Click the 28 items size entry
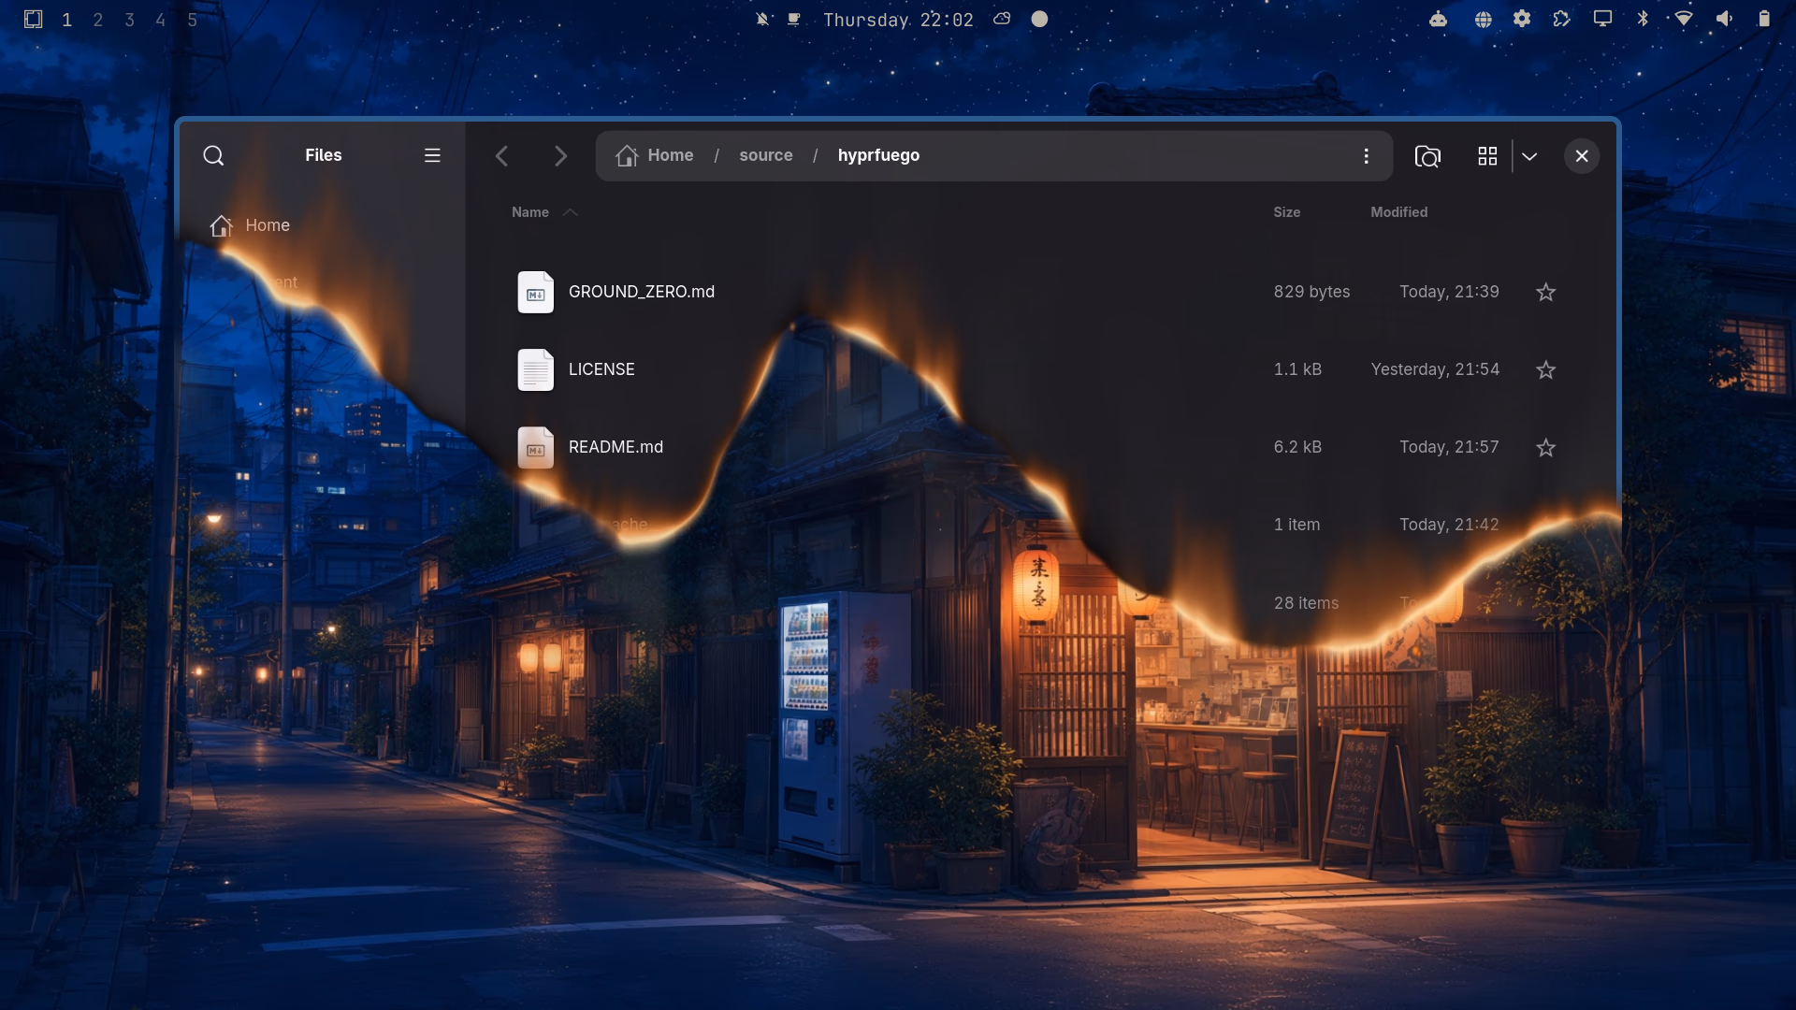The height and width of the screenshot is (1010, 1796). point(1306,603)
